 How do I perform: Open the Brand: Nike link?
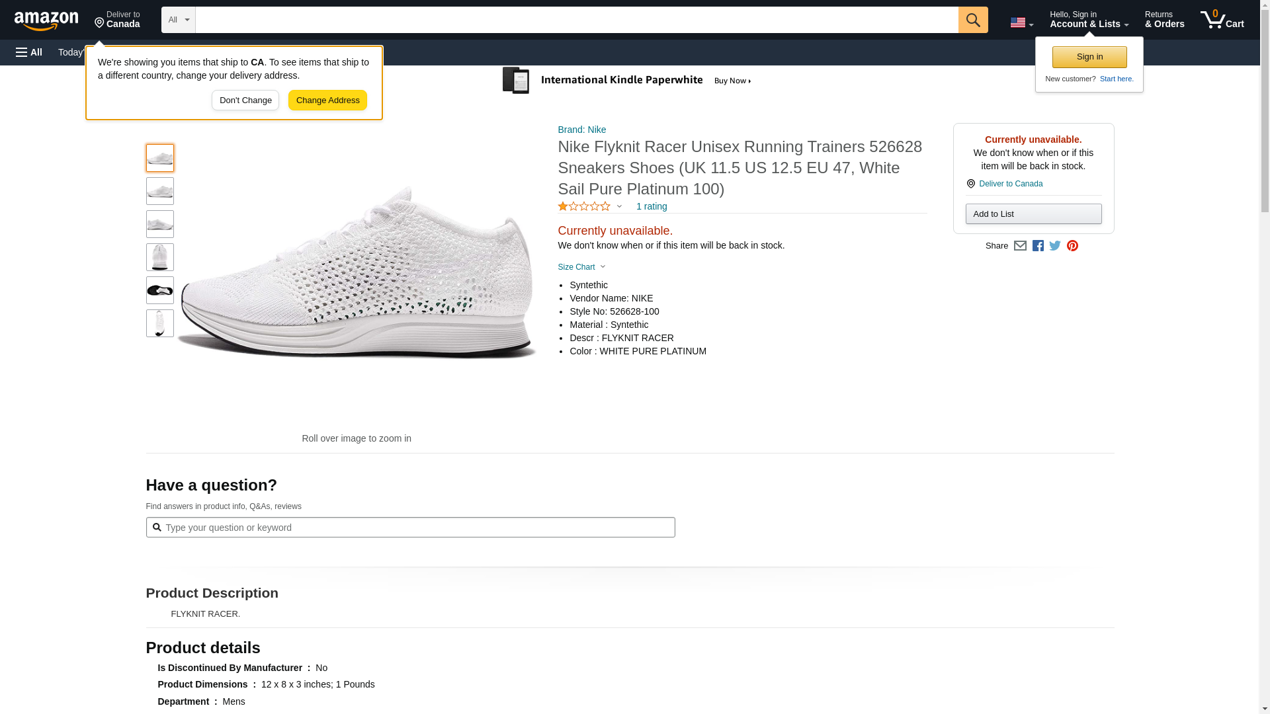click(581, 130)
